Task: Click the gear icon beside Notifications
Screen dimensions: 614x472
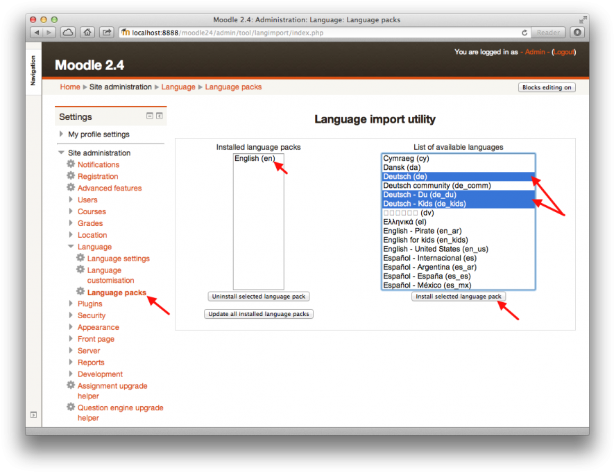Action: 70,164
